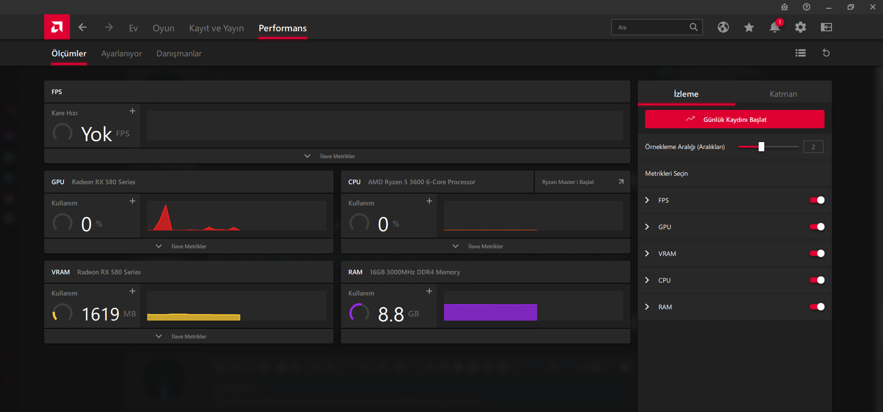Screen dimensions: 883x412
Task: Click the bug report icon
Action: tap(785, 7)
